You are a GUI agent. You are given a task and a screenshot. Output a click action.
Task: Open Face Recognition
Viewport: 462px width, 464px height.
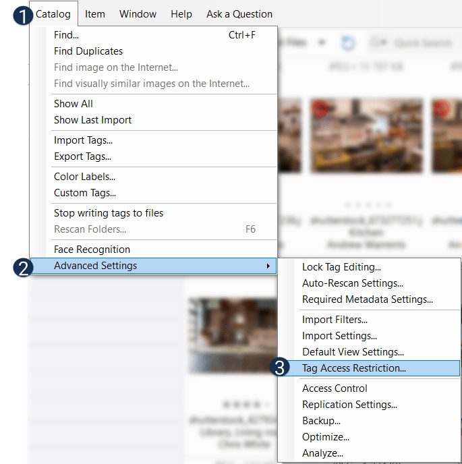(x=92, y=250)
